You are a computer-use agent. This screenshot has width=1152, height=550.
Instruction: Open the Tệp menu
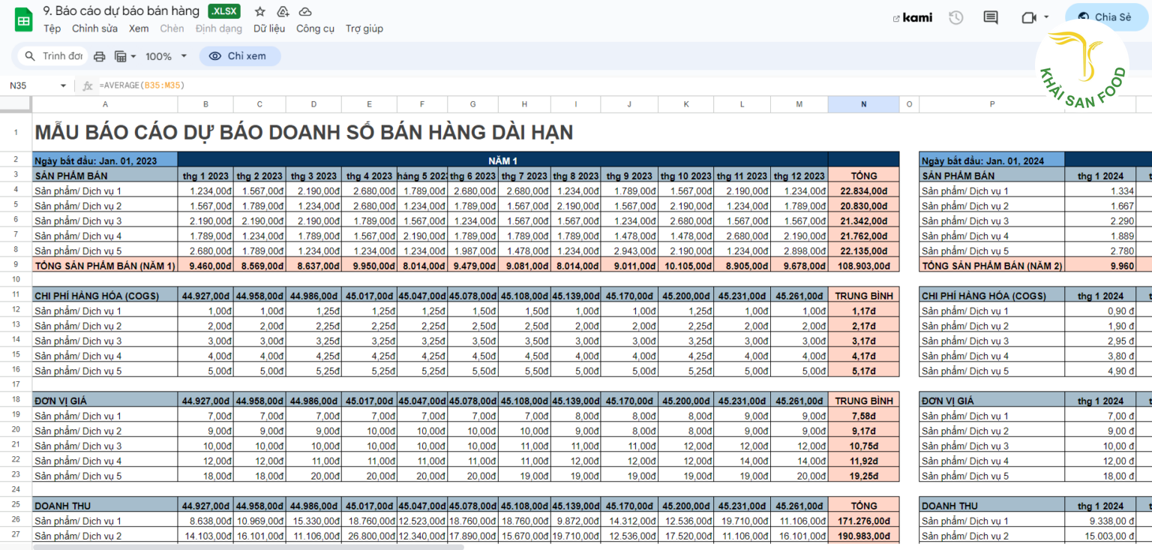click(x=52, y=29)
